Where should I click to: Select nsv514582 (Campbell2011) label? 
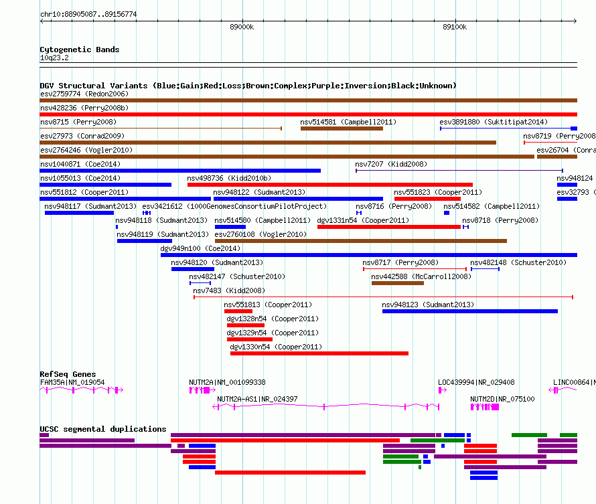click(x=492, y=206)
